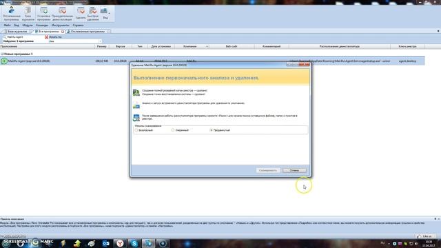Screen dimensions: 441x248
Task: Collapse the 'Новые программы: 1' group
Action: tap(1, 54)
